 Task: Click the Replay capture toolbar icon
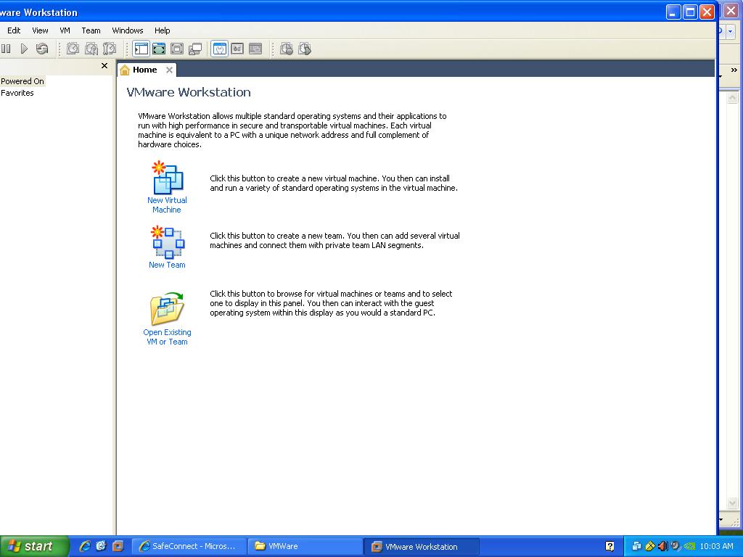point(305,49)
